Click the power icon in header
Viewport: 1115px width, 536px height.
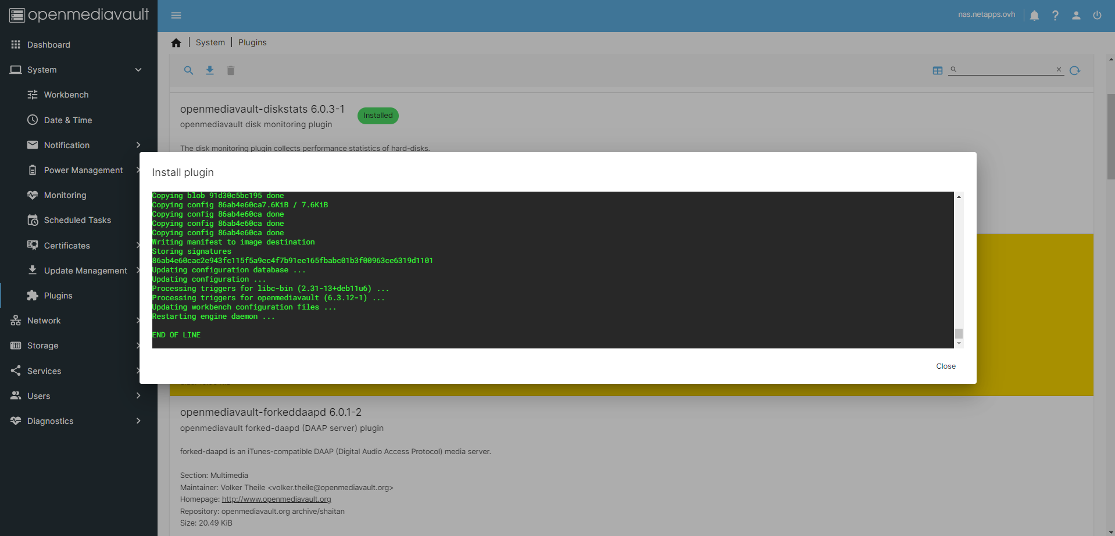(x=1097, y=16)
